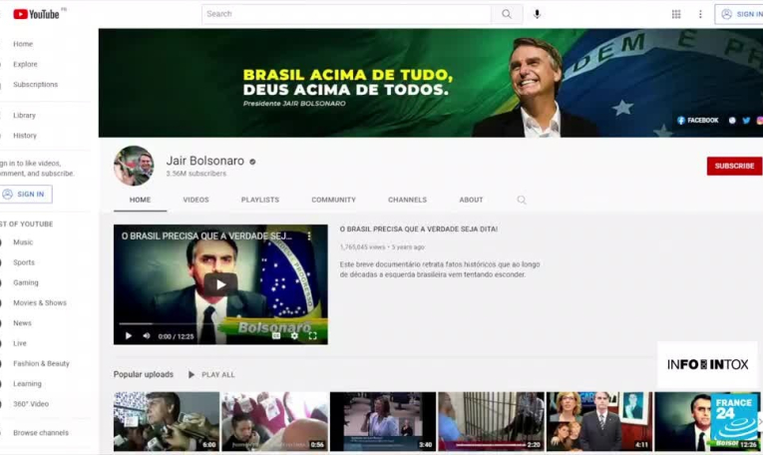Open the Channels tab
Screen dimensions: 763x455
407,200
